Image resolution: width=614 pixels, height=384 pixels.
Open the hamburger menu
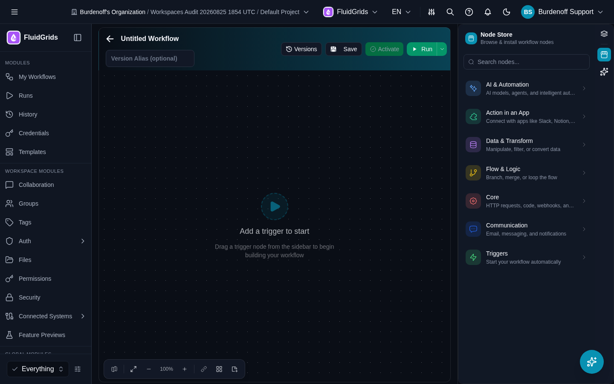tap(14, 12)
